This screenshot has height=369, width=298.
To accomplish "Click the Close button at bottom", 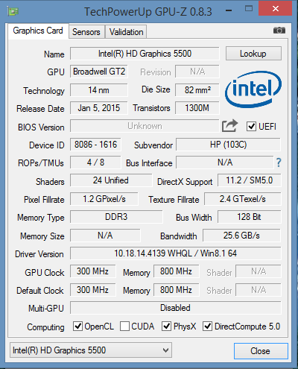I will click(261, 351).
